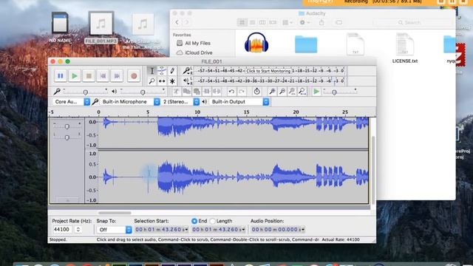
Task: Click the Stop button
Action: 89,75
